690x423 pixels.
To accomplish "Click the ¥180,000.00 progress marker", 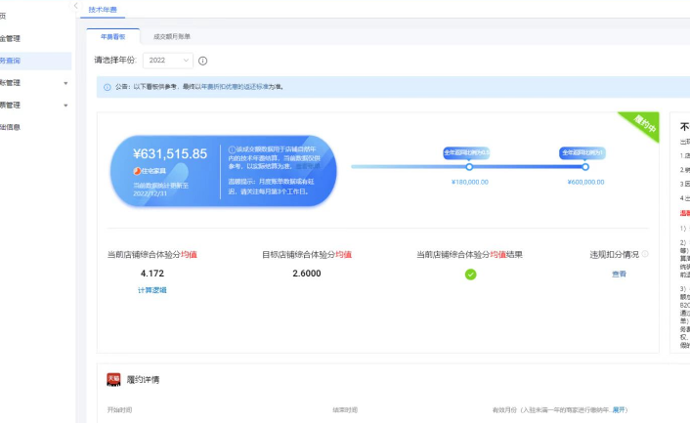I will pos(469,167).
